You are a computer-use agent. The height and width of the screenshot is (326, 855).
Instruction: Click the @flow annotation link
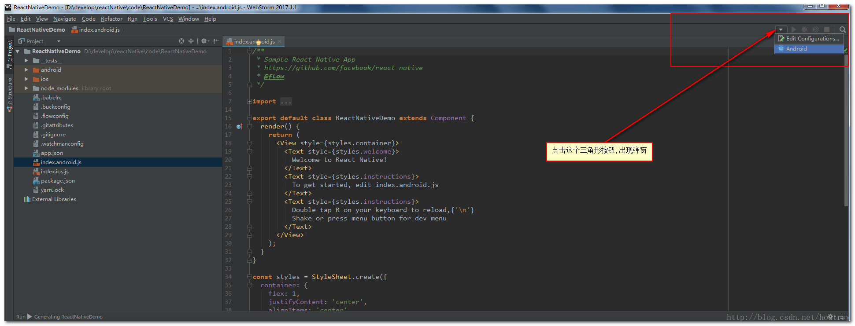pos(274,76)
